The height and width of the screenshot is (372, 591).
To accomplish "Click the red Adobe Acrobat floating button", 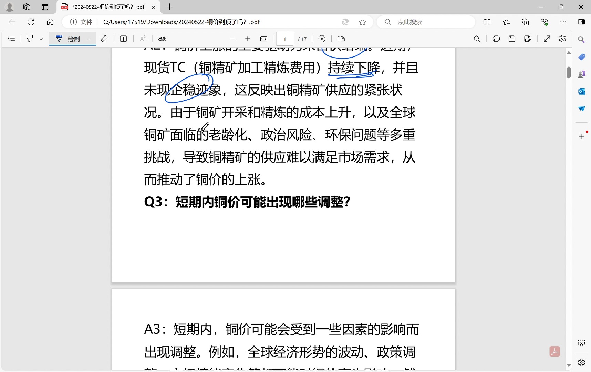I will click(554, 351).
